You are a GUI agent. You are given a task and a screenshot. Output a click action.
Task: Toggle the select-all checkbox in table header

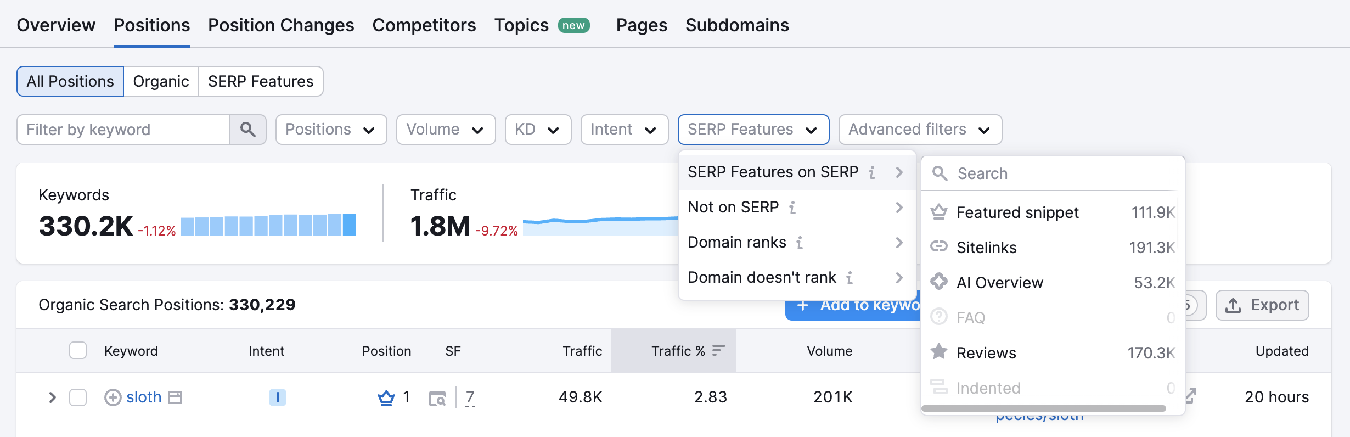coord(78,350)
